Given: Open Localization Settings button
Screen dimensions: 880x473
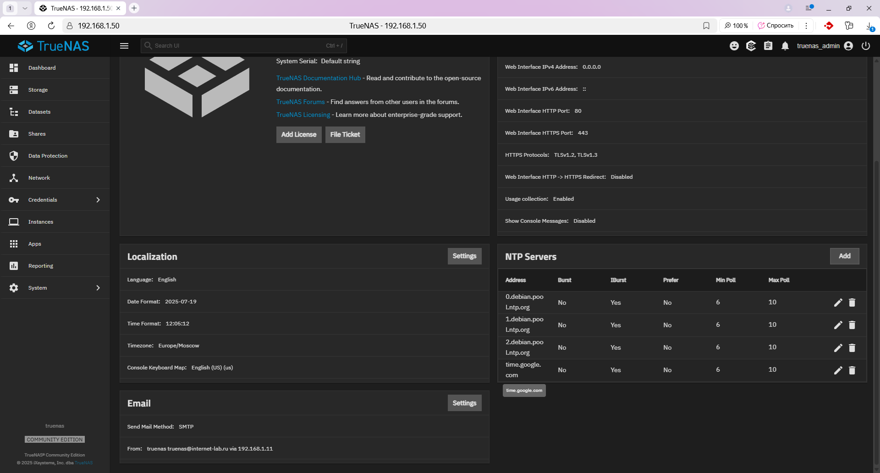Looking at the screenshot, I should (464, 256).
